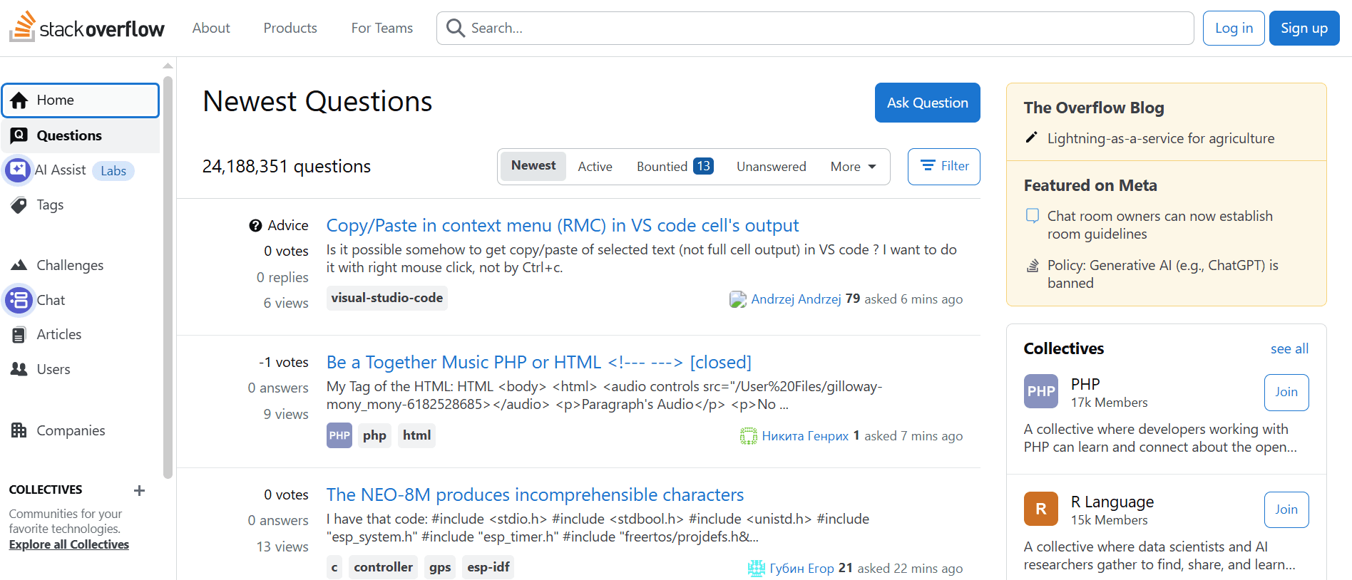Viewport: 1352px width, 580px height.
Task: Click the policy icon beside Generative AI post
Action: pyautogui.click(x=1032, y=266)
